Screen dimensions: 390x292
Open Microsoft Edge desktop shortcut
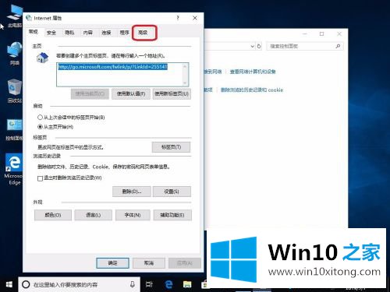[15, 169]
